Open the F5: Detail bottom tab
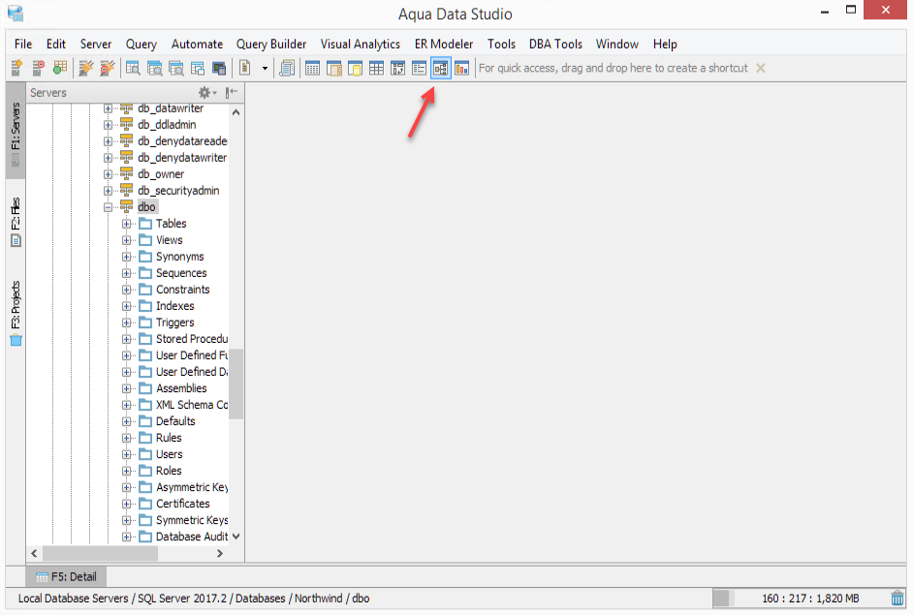This screenshot has height=615, width=913. [x=66, y=576]
